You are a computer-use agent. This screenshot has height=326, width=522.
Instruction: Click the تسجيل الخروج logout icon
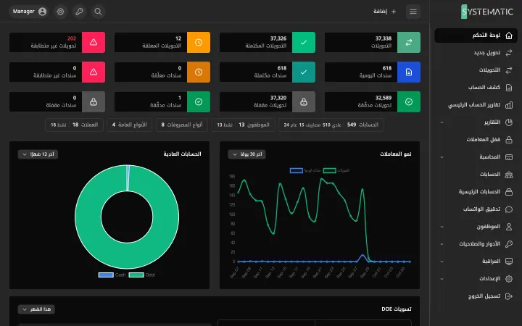tap(509, 296)
